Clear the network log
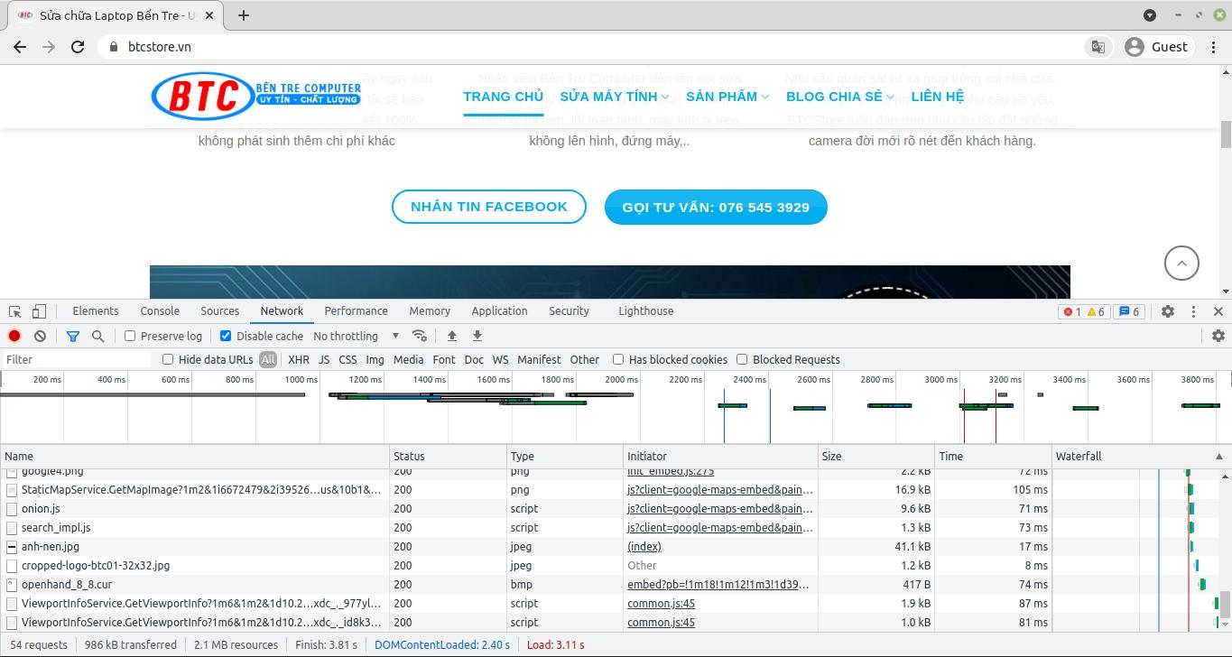This screenshot has height=657, width=1232. (40, 336)
